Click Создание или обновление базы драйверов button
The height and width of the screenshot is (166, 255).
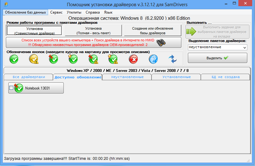click(x=152, y=31)
